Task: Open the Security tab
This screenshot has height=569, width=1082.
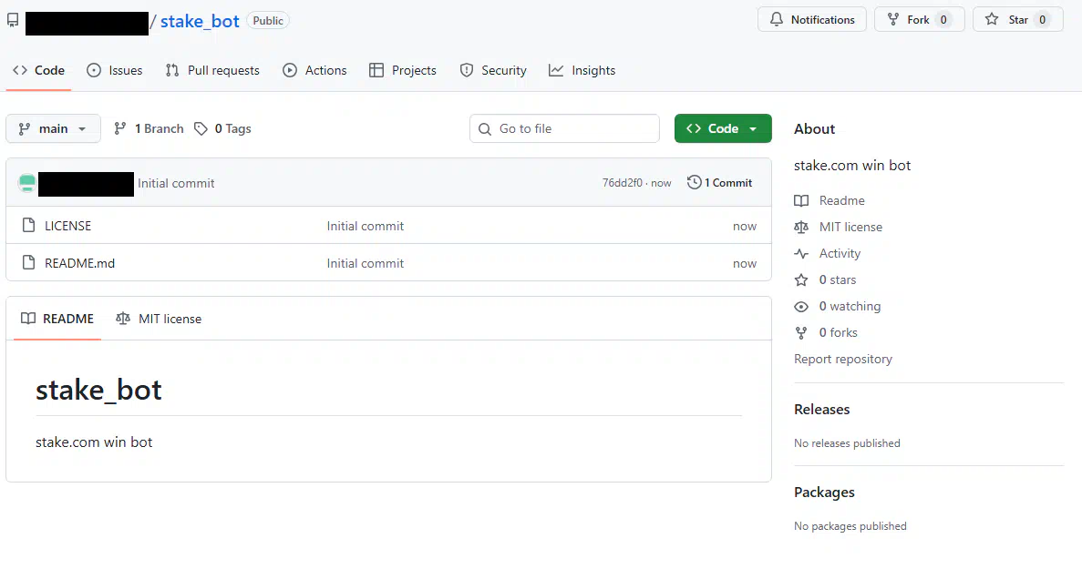Action: point(493,70)
